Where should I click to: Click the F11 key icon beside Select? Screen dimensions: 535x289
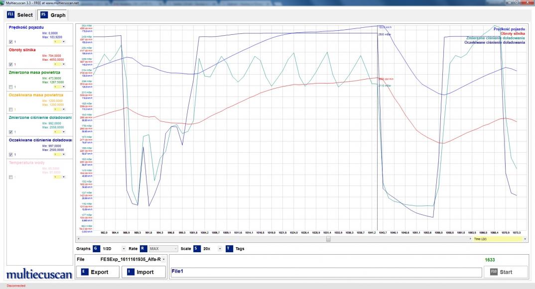[11, 15]
